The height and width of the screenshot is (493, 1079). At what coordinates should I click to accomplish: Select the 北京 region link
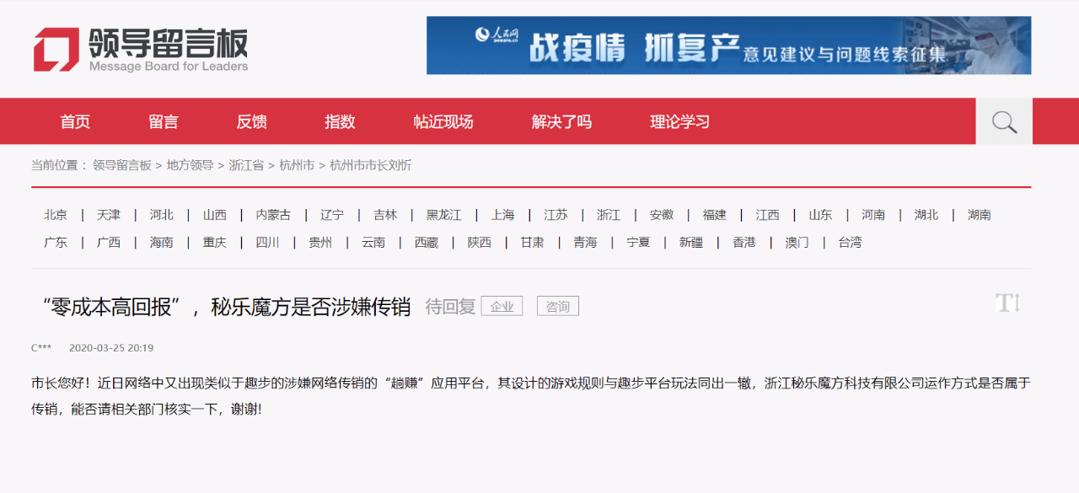point(56,215)
